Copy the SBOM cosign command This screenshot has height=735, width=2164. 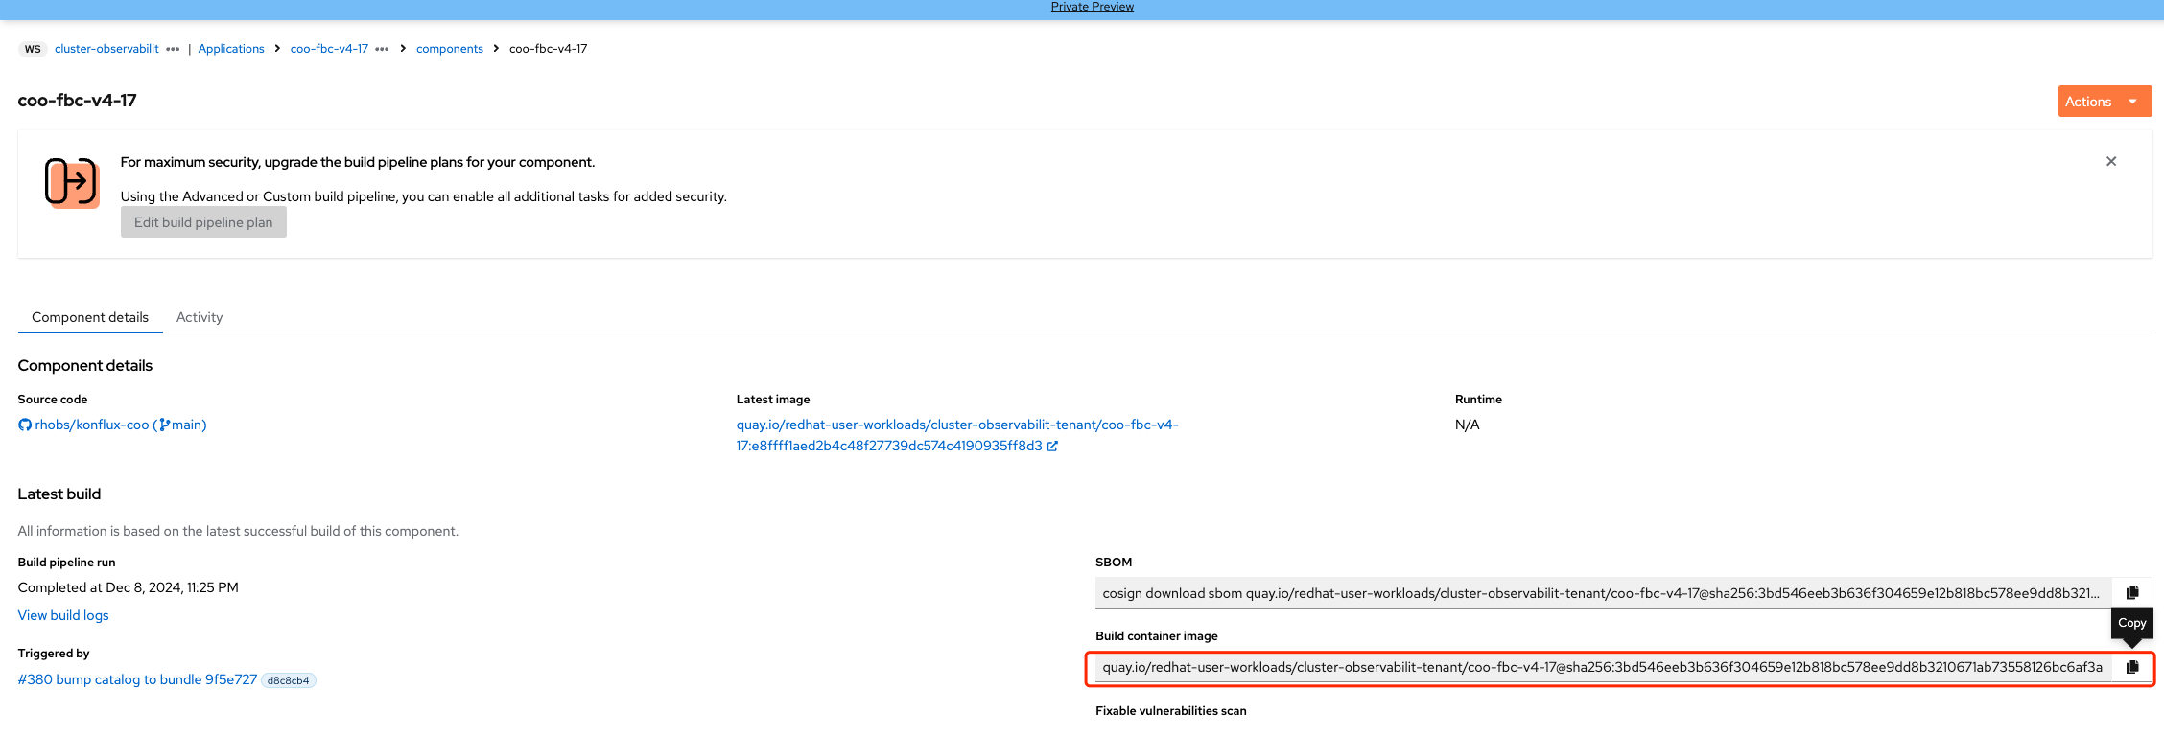point(2131,592)
